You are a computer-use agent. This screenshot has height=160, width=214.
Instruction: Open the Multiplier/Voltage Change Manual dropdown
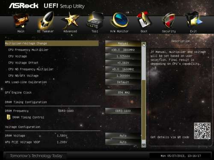(123, 44)
